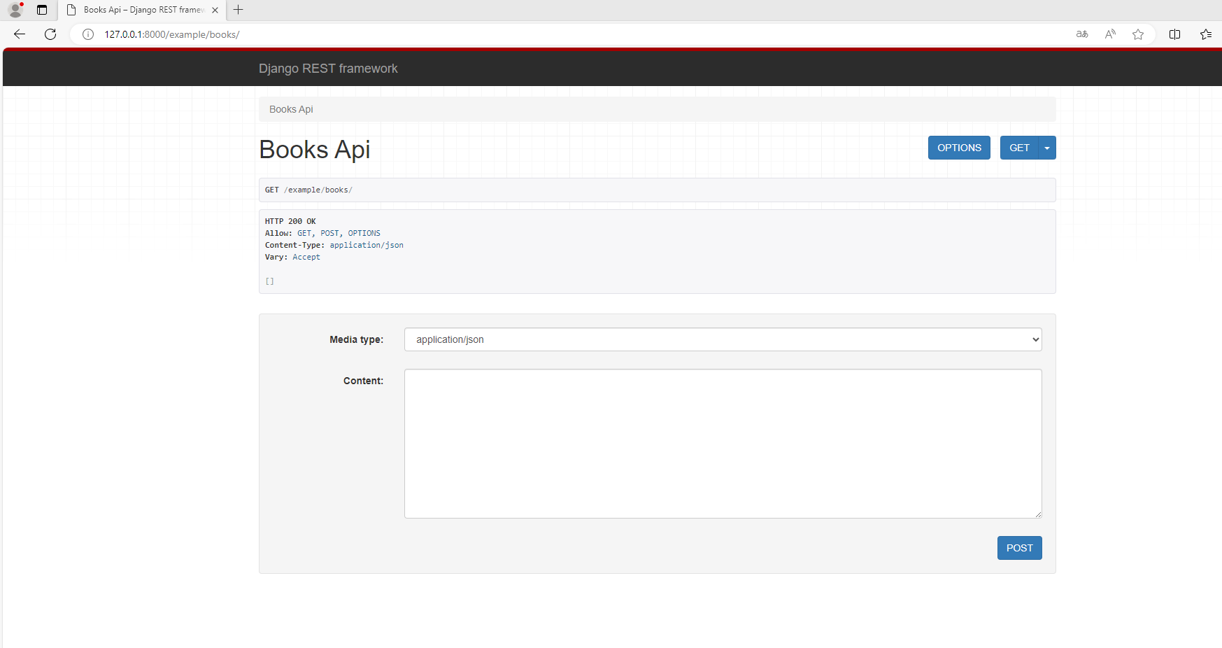Image resolution: width=1222 pixels, height=648 pixels.
Task: Open the Media type dropdown
Action: click(723, 339)
